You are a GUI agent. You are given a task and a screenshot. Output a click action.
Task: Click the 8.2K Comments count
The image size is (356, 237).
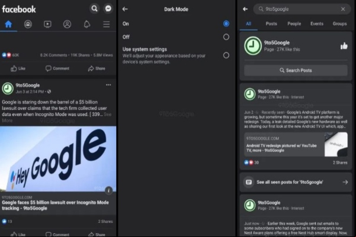click(53, 55)
